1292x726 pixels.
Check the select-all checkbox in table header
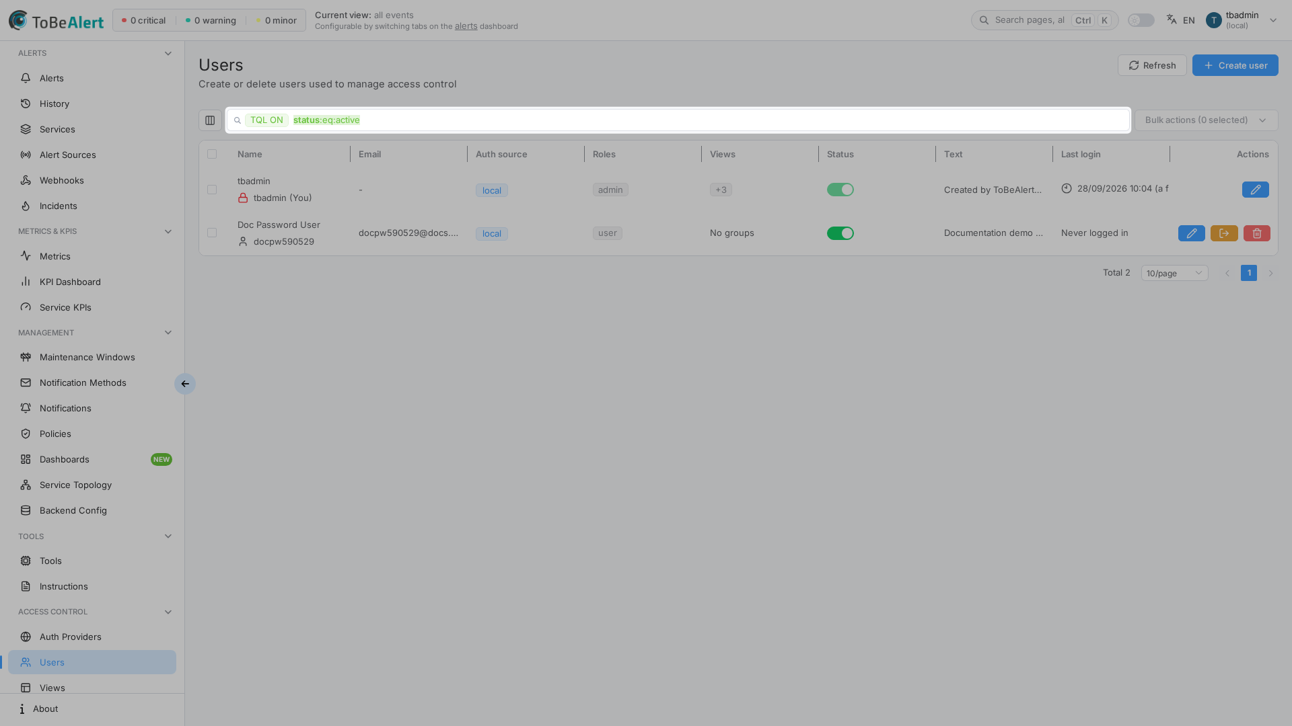coord(212,154)
